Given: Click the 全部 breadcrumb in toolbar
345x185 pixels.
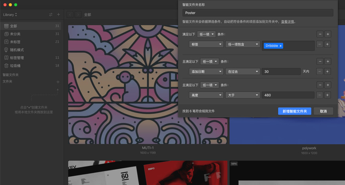Looking at the screenshot, I should tap(87, 15).
